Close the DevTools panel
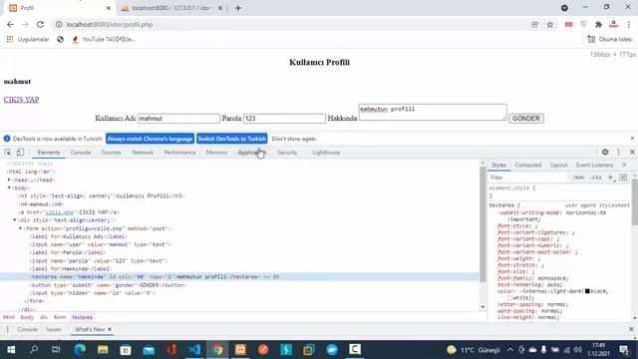638x359 pixels. pos(632,152)
